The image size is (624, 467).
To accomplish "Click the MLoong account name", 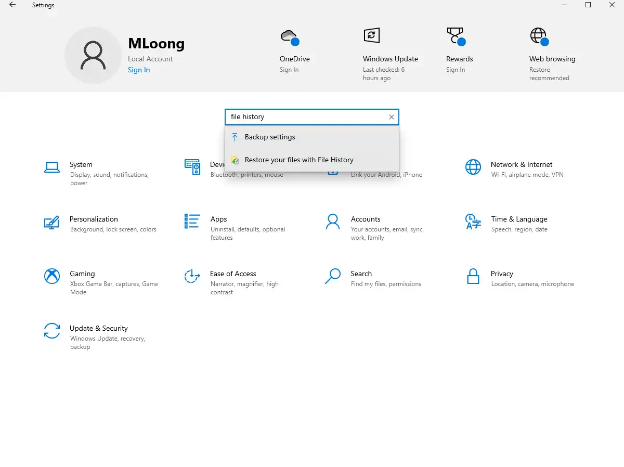I will (156, 43).
